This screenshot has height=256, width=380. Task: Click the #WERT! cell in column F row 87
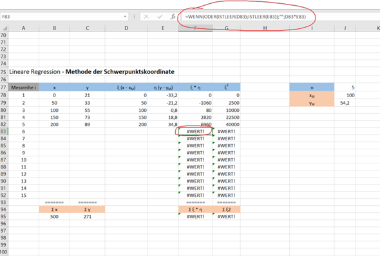(x=195, y=160)
